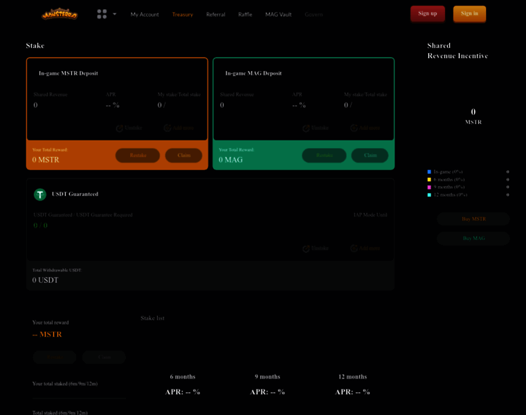Open the Referral page
Viewport: 526px width, 415px height.
click(216, 15)
